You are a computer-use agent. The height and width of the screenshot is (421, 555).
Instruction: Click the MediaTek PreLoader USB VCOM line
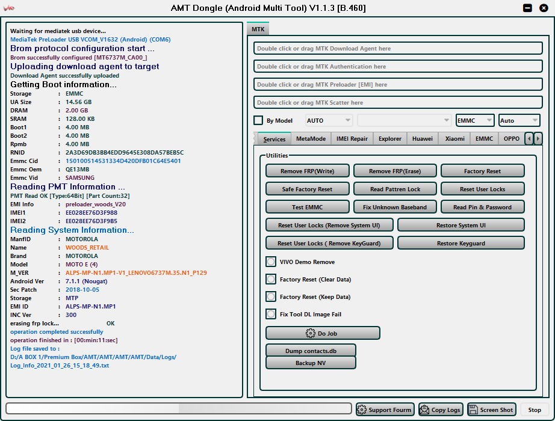[90, 40]
